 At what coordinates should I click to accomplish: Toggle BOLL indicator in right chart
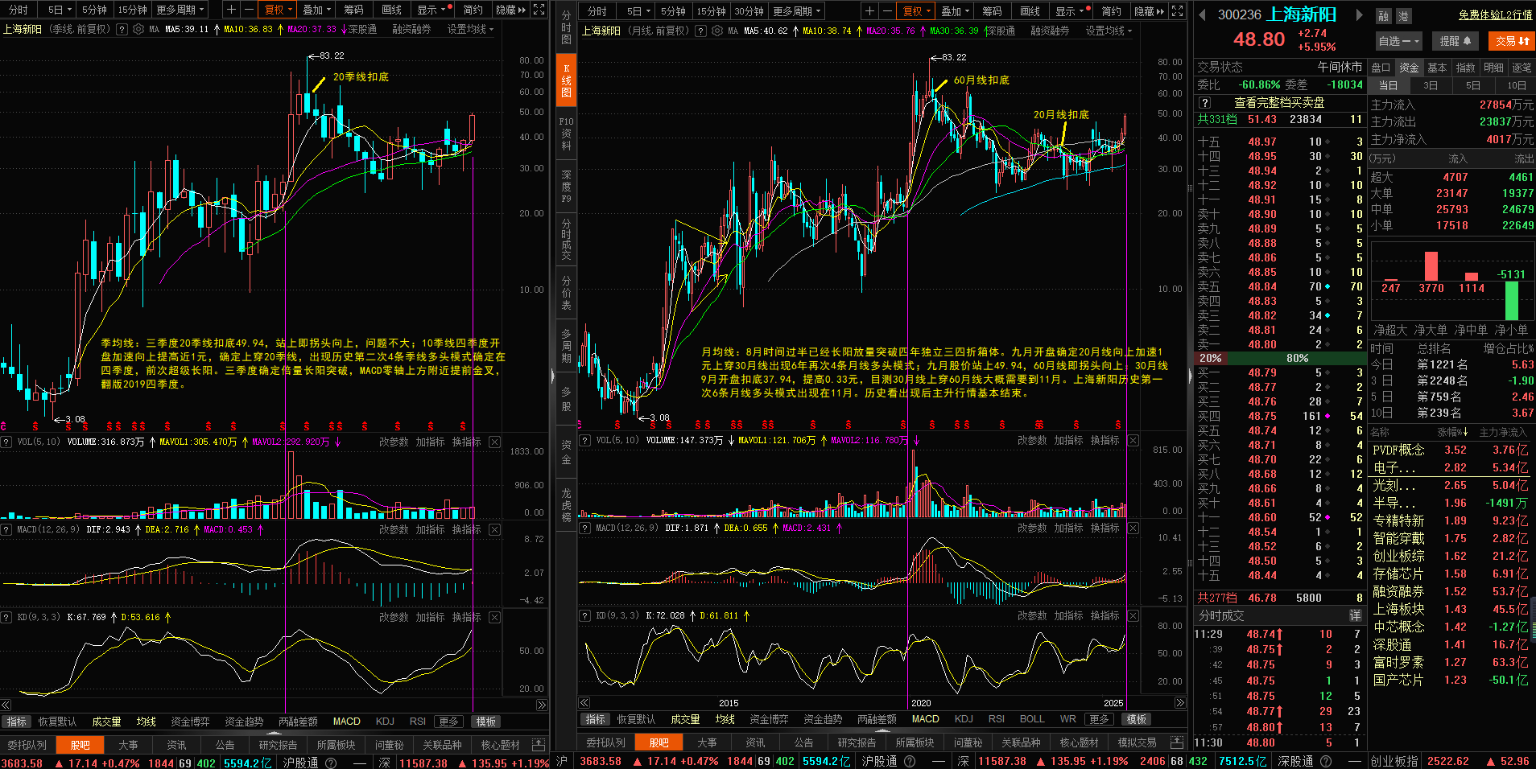click(x=1031, y=719)
